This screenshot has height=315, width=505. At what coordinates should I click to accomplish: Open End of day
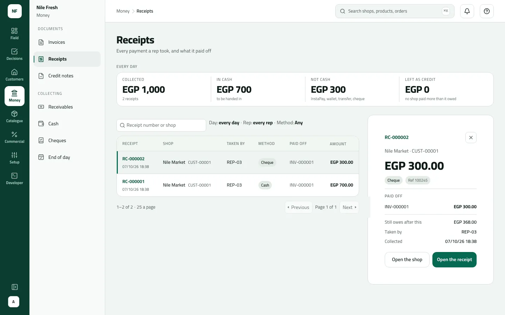pos(67,157)
